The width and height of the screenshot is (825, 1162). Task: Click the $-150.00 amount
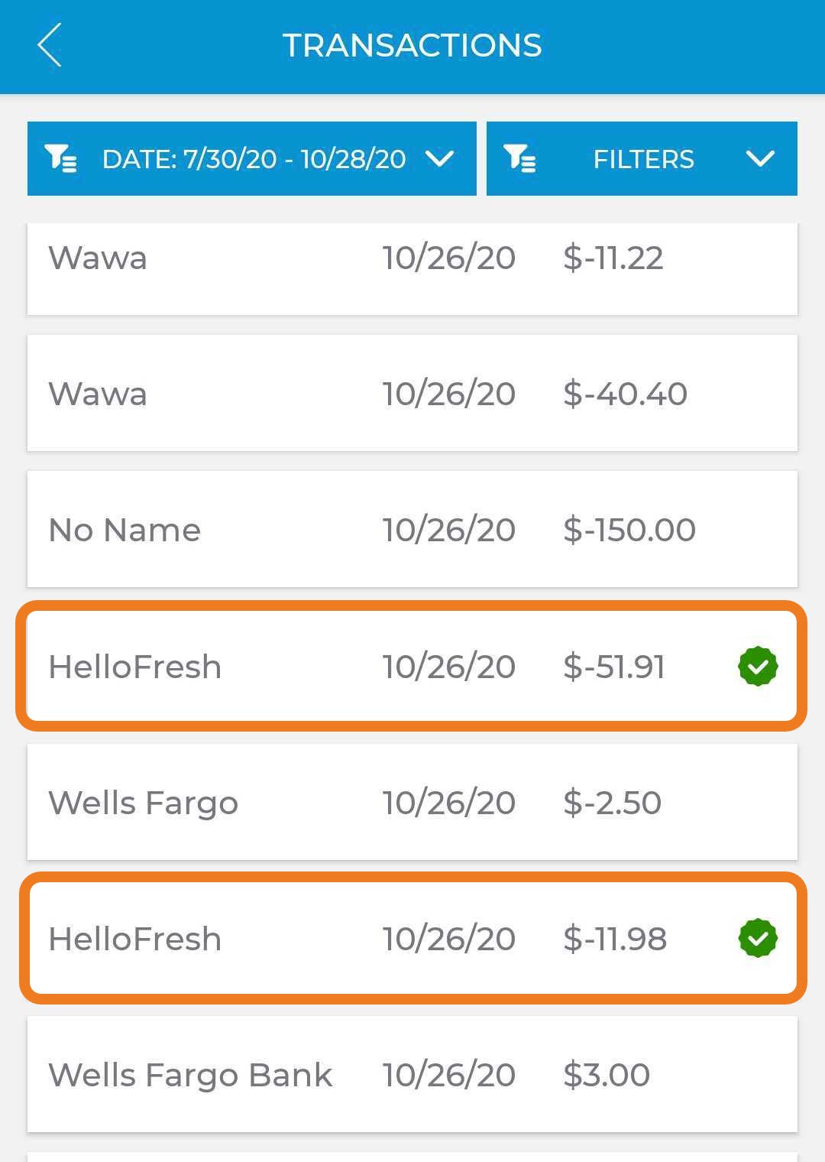629,530
